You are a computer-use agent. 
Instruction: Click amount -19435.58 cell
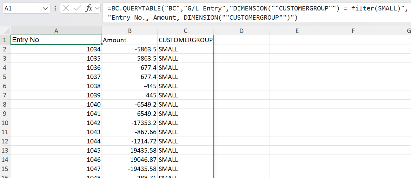click(x=130, y=169)
